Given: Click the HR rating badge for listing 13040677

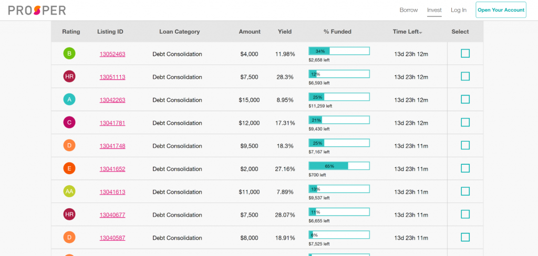Looking at the screenshot, I should coord(69,214).
